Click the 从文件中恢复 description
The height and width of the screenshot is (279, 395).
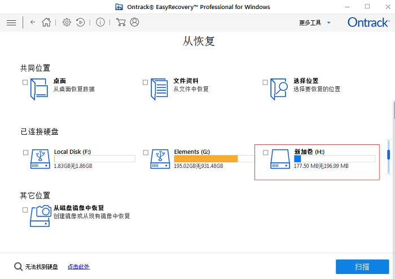pos(191,89)
